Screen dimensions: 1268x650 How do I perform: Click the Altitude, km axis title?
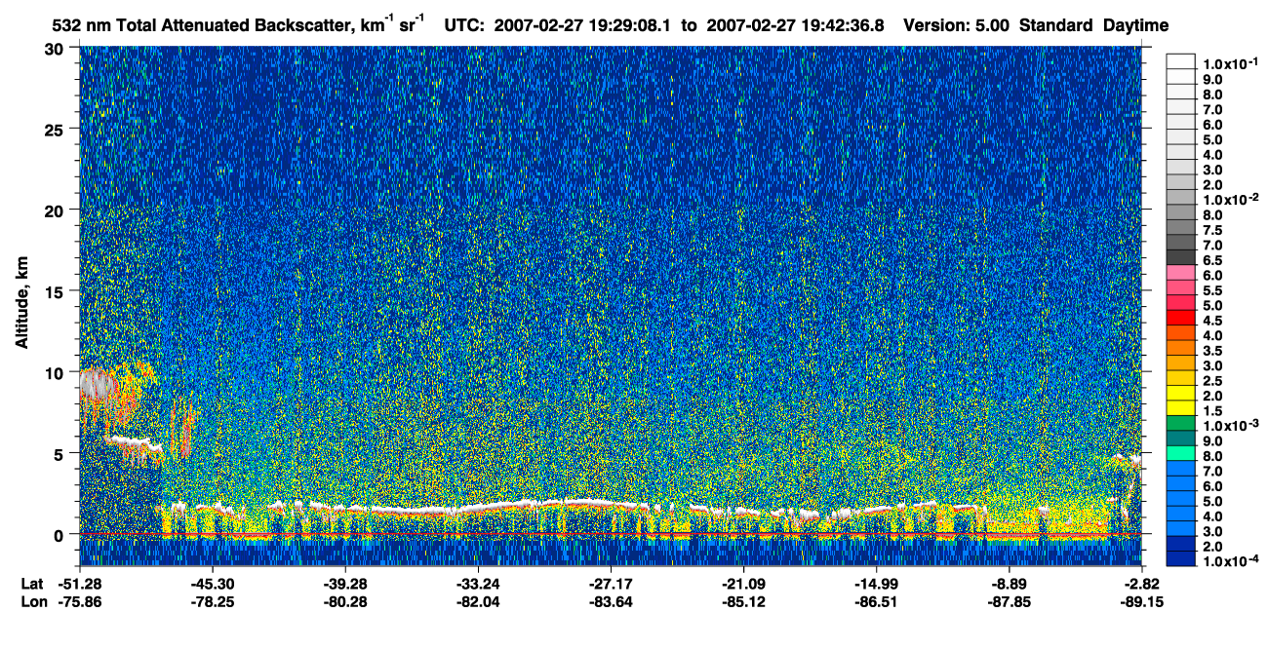pyautogui.click(x=21, y=295)
